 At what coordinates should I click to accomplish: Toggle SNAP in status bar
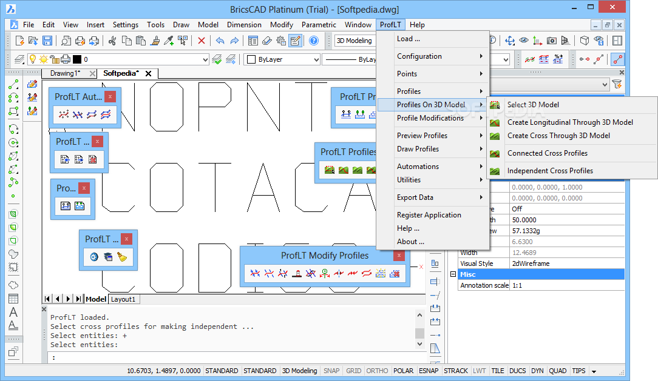[331, 371]
